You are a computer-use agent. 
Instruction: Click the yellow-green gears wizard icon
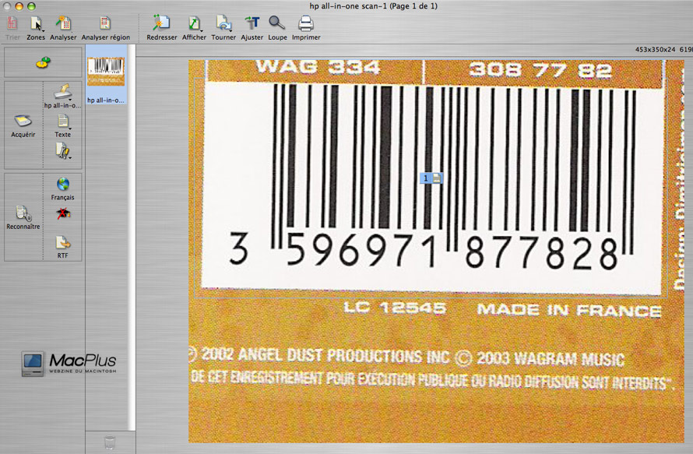(x=43, y=63)
